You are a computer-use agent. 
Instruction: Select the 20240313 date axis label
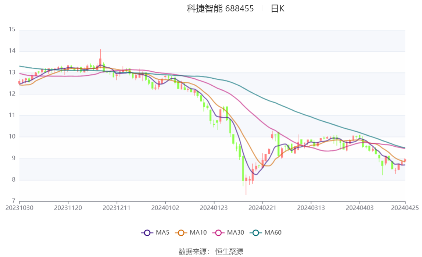311,208
